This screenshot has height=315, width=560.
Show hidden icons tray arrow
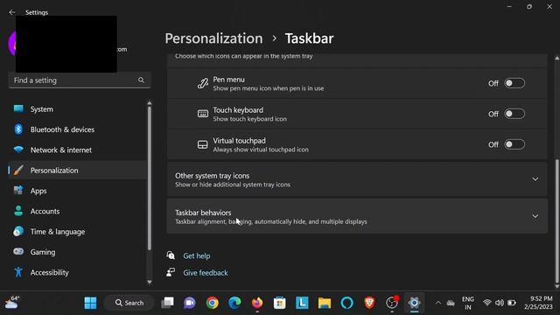[437, 303]
